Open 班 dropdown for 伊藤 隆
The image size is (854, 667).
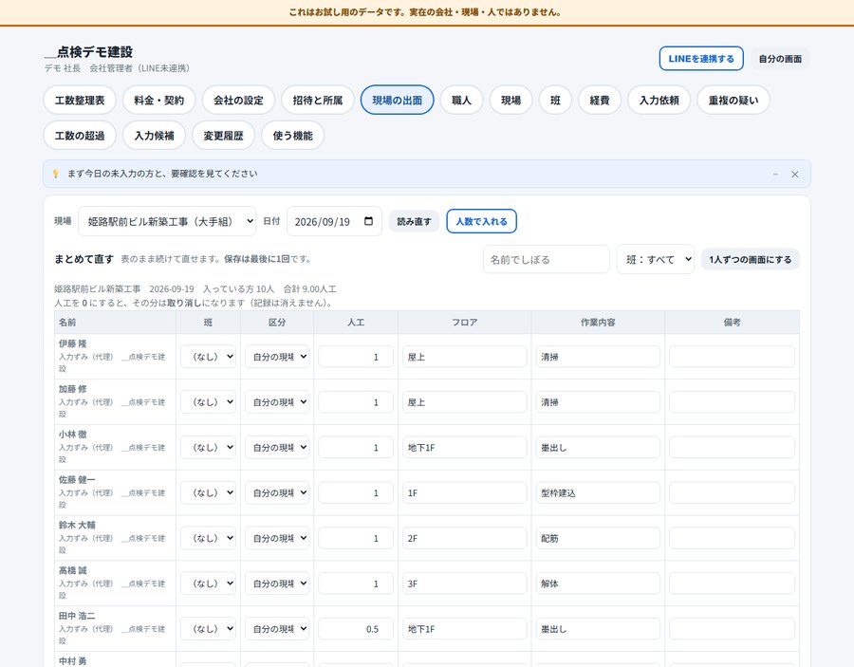coord(208,357)
